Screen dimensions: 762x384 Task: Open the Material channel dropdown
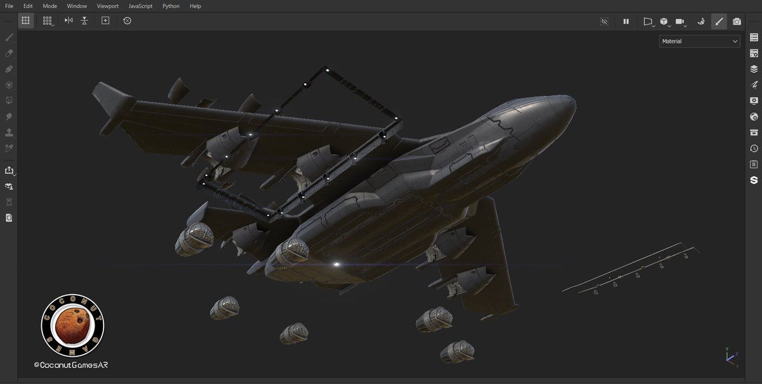(700, 41)
